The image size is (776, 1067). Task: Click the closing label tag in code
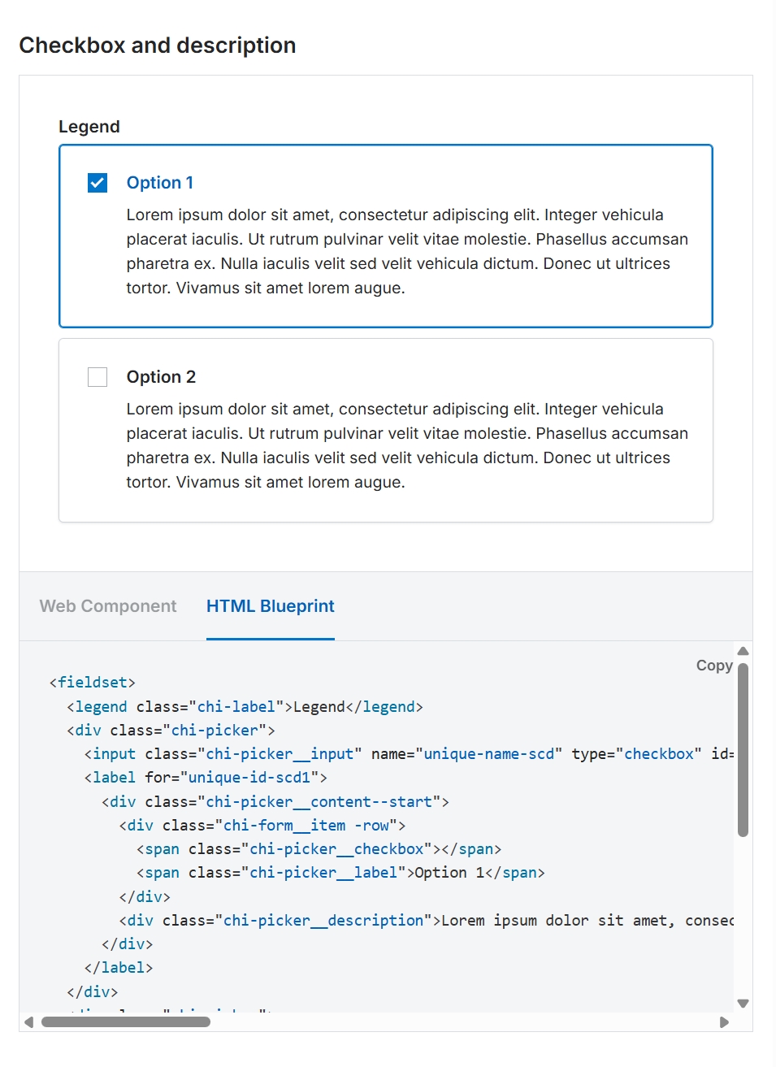119,968
